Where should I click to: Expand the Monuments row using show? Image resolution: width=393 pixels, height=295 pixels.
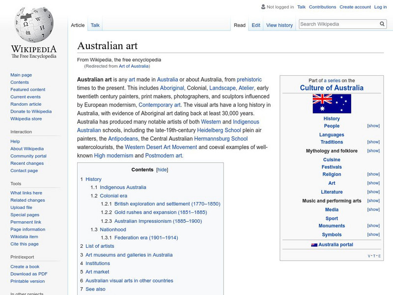373,226
